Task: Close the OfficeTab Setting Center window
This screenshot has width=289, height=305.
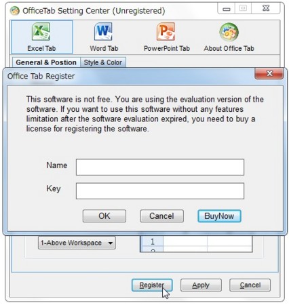Action: coord(266,9)
